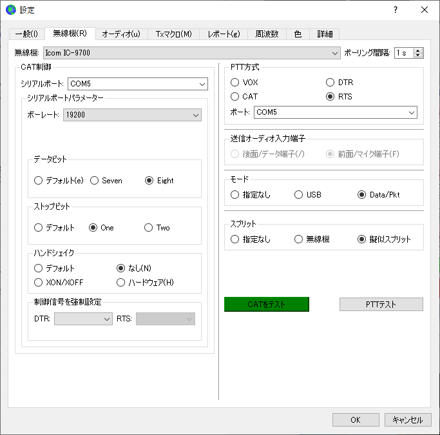This screenshot has width=440, height=435.
Task: Switch to the 一般(l) tab
Action: pos(26,34)
